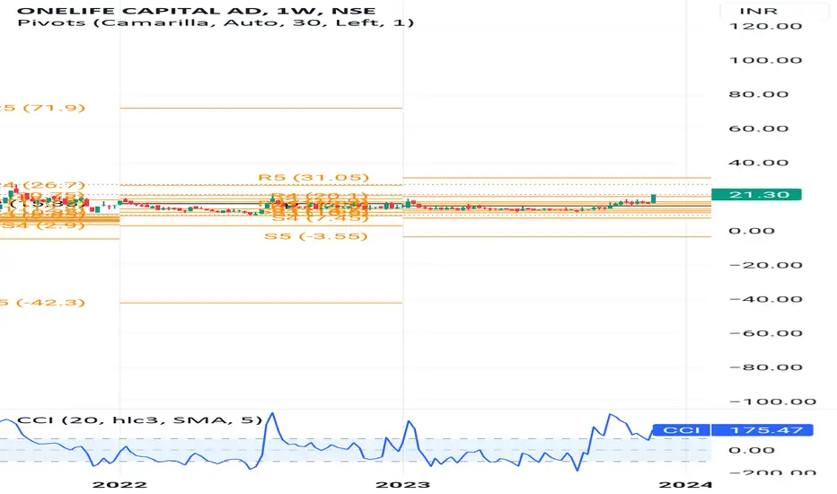Click the S4 (2.9) pivot label
This screenshot has height=494, width=837.
pyautogui.click(x=43, y=225)
